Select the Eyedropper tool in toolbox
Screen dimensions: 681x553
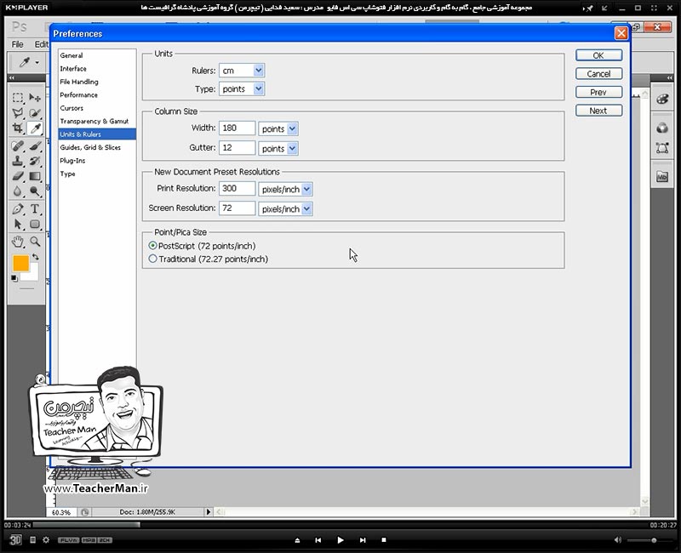tap(35, 128)
